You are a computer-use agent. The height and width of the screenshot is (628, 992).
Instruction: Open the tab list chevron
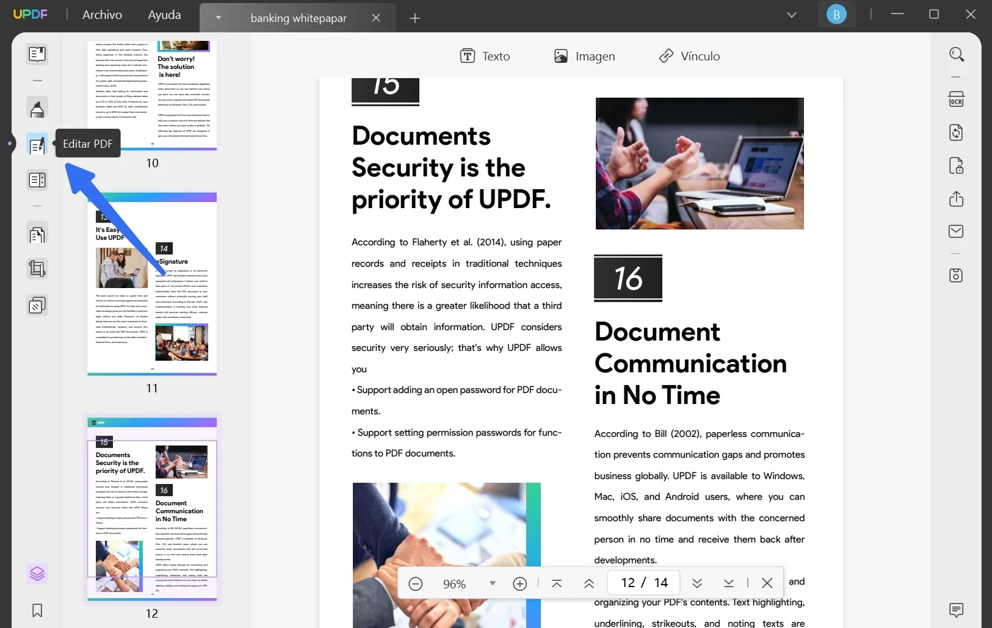click(x=792, y=14)
